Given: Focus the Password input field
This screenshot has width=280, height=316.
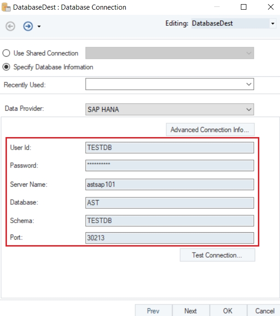Looking at the screenshot, I should [169, 166].
